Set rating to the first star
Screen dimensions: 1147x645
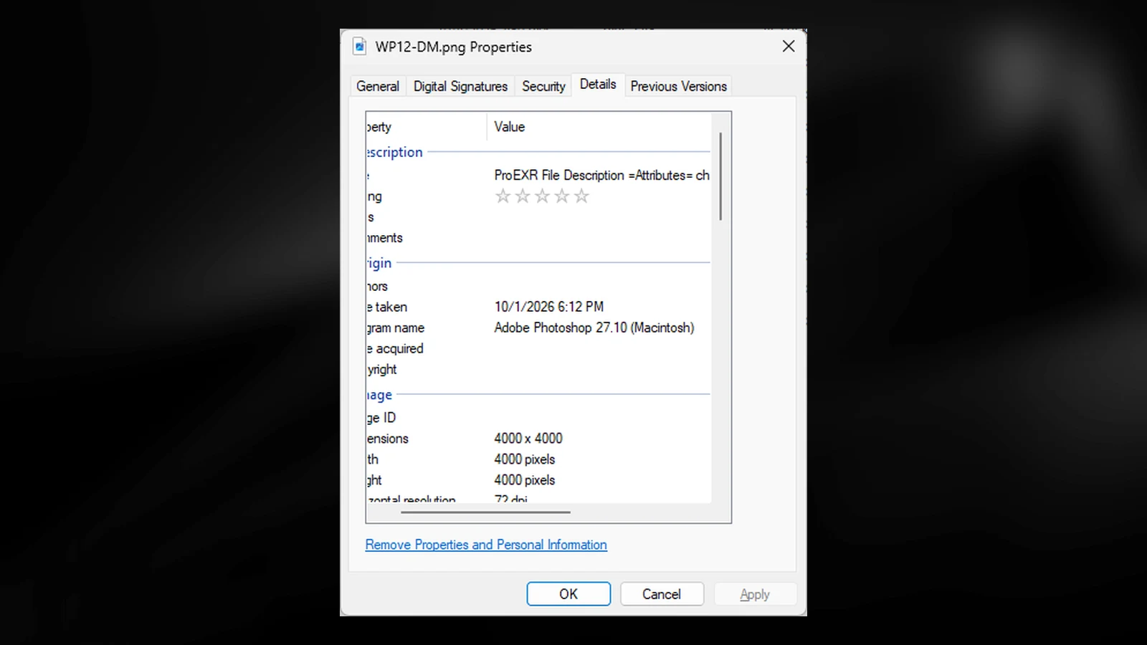[503, 196]
